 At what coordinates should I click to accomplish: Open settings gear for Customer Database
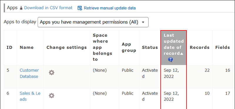[52, 72]
